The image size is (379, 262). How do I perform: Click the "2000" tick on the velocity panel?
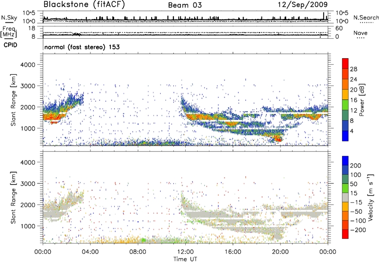27,205
